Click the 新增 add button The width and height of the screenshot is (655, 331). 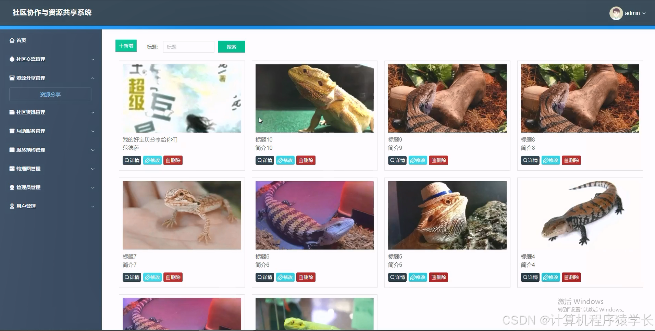(126, 46)
